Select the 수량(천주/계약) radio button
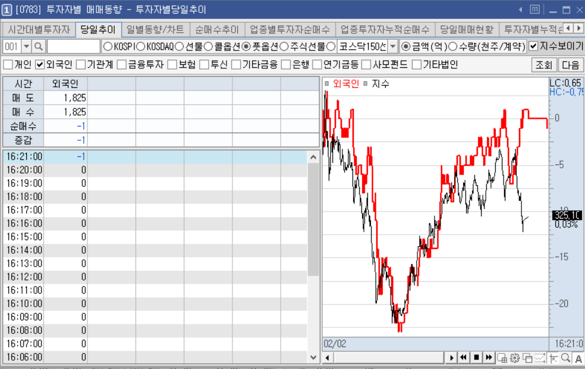Viewport: 585px width, 369px height. point(452,46)
